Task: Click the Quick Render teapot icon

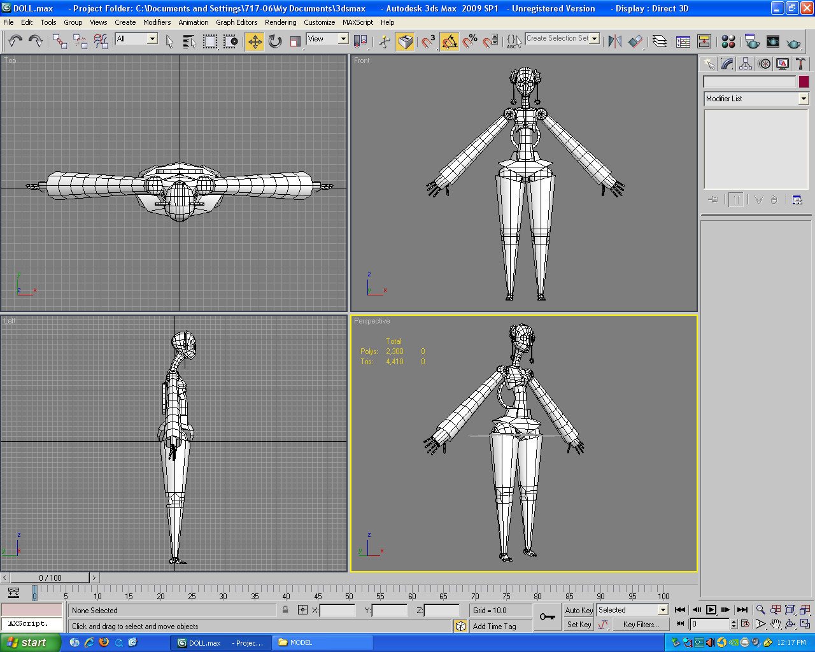Action: (793, 41)
